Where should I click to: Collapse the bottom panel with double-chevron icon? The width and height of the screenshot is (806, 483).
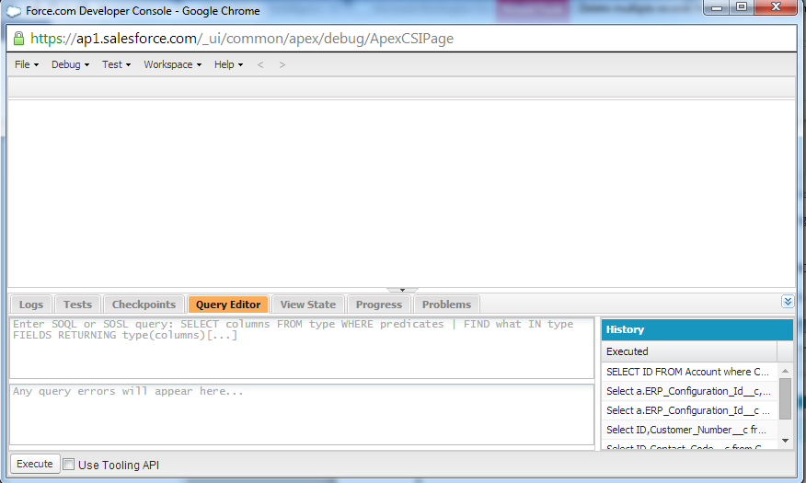tap(788, 302)
